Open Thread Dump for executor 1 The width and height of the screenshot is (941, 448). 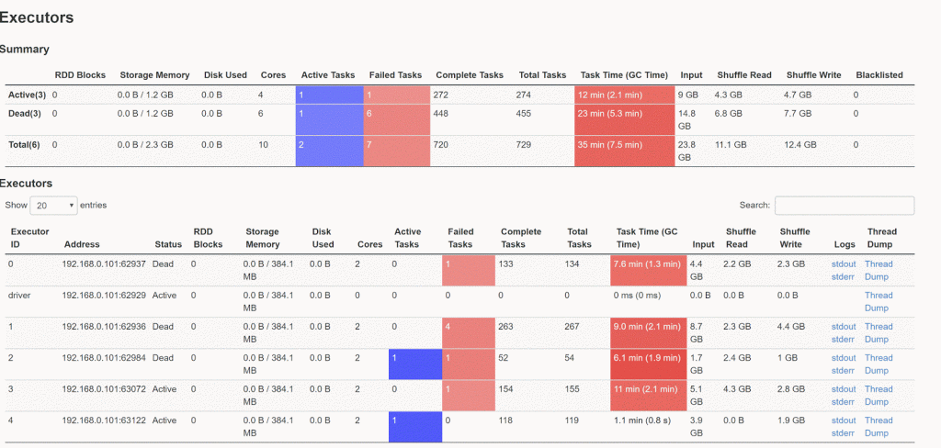pos(879,333)
